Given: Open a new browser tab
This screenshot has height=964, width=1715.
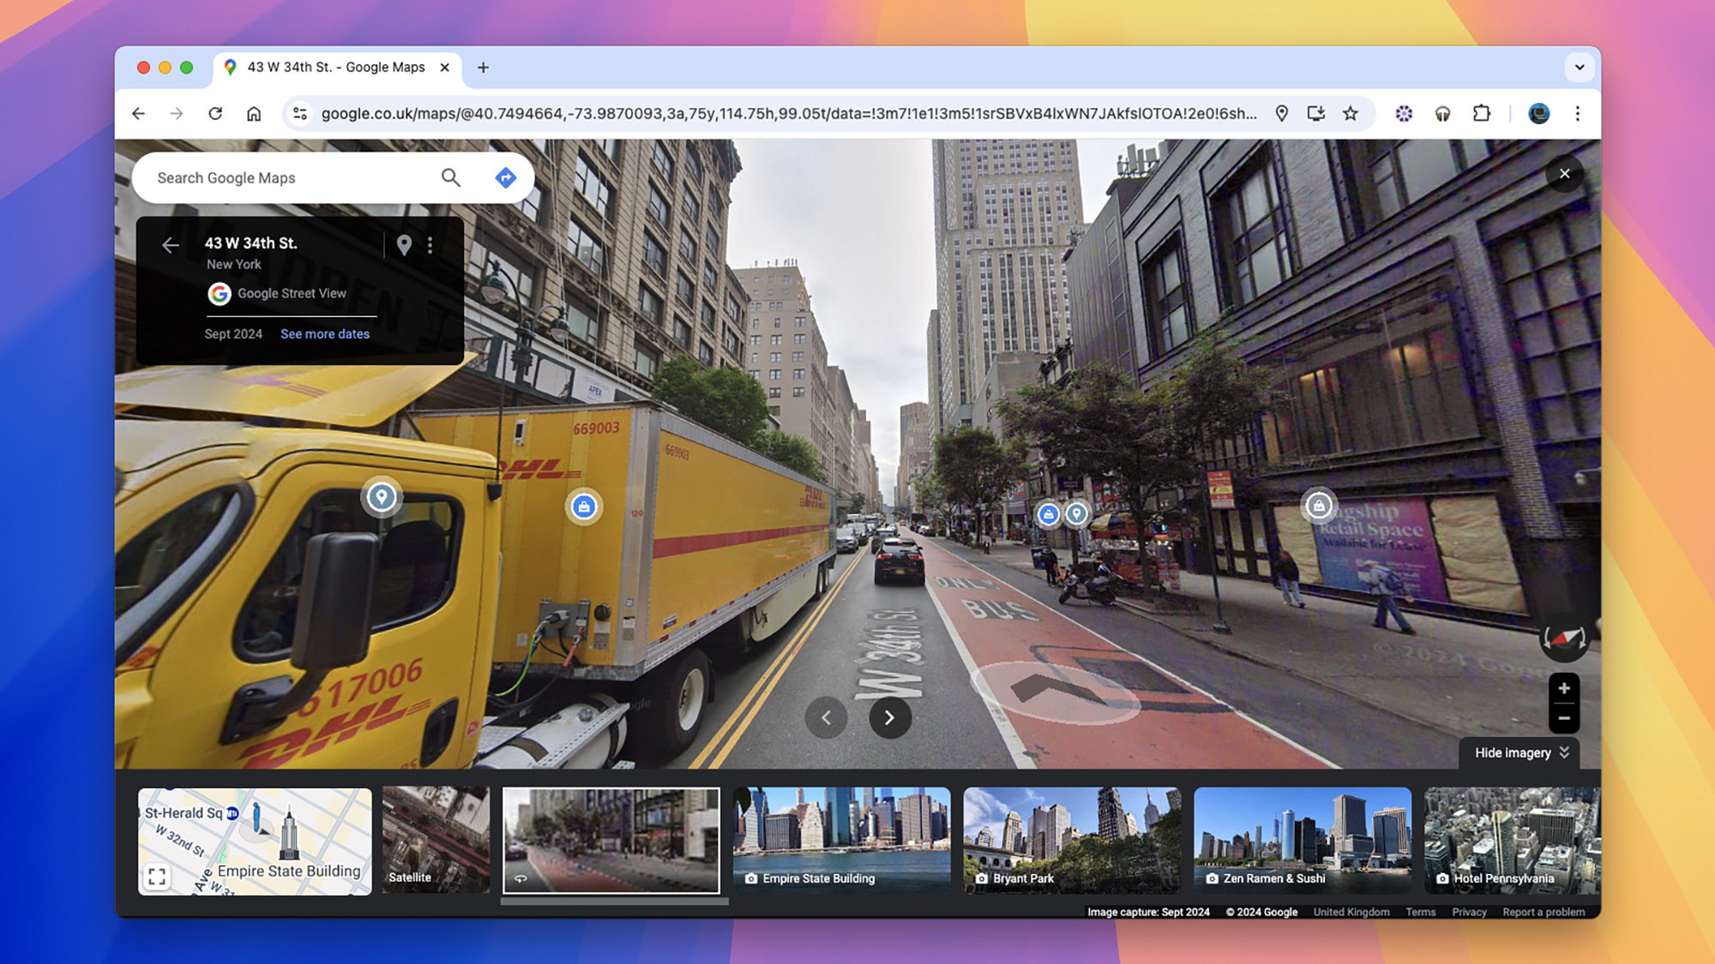Looking at the screenshot, I should pyautogui.click(x=483, y=67).
